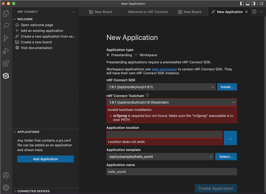Click the Select... template button
The height and width of the screenshot is (194, 266).
pyautogui.click(x=226, y=157)
